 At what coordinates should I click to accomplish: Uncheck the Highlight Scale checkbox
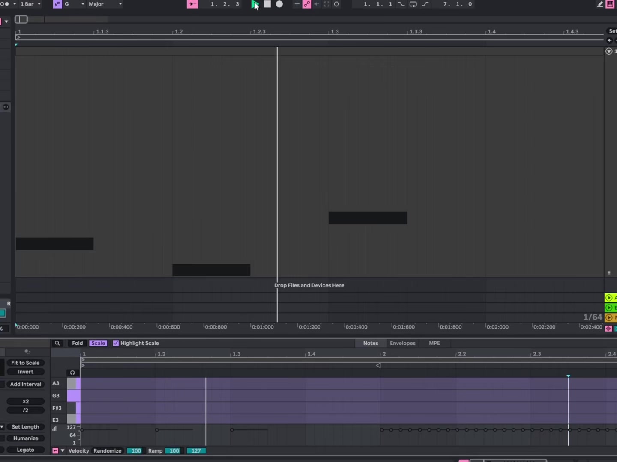tap(116, 343)
